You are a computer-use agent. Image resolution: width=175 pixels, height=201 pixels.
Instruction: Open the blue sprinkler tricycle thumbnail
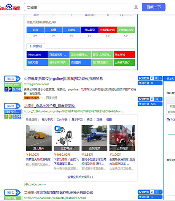click(x=94, y=138)
